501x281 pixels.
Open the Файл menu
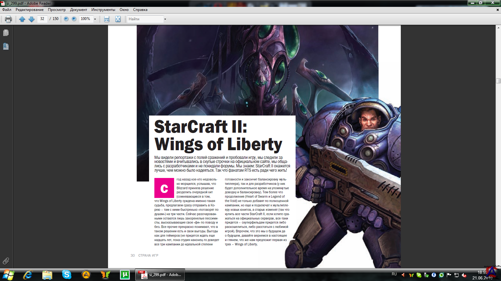[7, 10]
